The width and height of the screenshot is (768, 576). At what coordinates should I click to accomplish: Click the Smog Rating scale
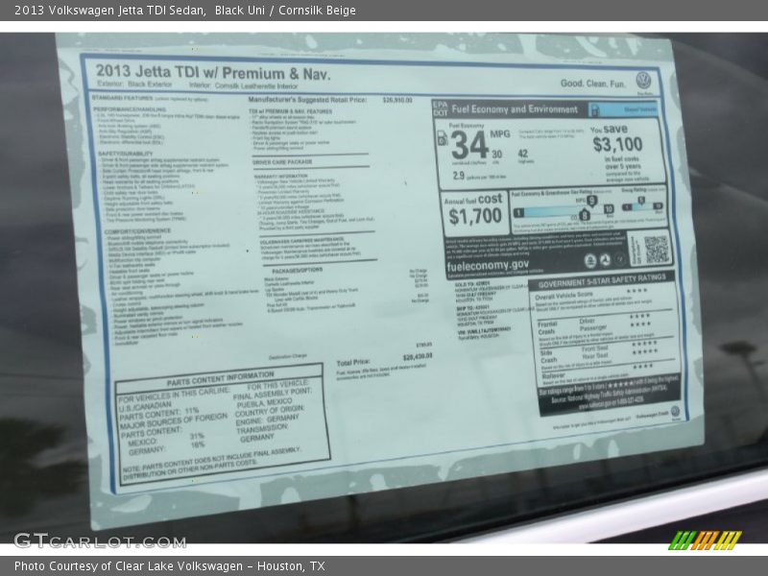point(643,204)
